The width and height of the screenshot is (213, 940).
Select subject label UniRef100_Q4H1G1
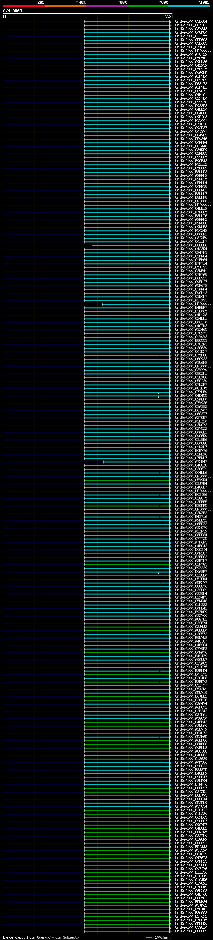(191, 95)
